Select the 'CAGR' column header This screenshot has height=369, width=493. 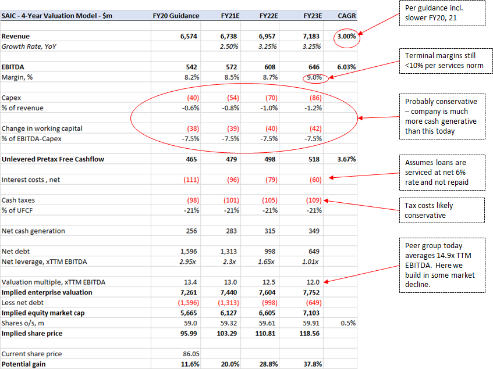point(347,16)
